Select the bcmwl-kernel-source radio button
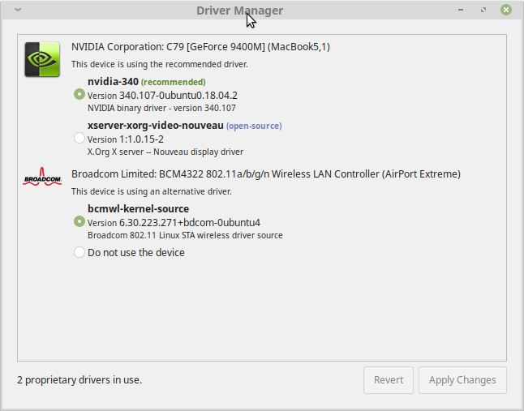Viewport: 524px width, 411px height. coord(79,221)
